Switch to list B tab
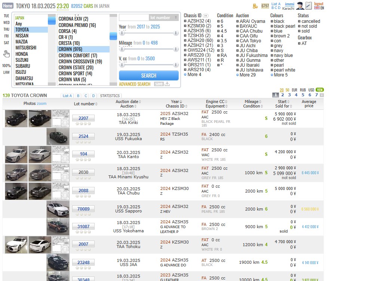The width and height of the screenshot is (374, 281). tap(78, 96)
